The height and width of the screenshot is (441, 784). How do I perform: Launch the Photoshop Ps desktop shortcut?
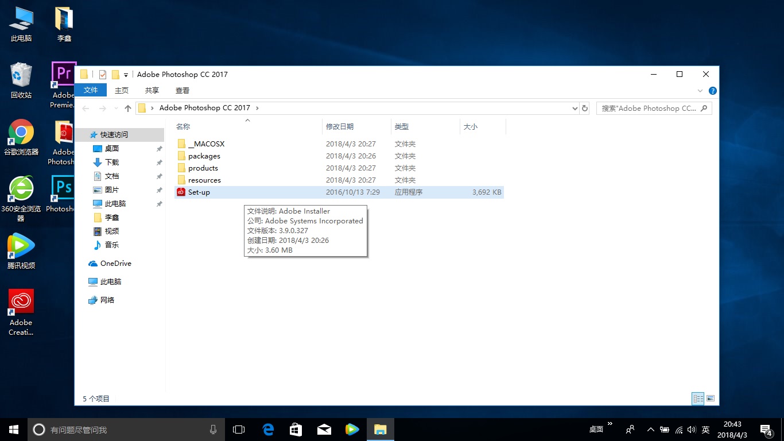tap(61, 194)
